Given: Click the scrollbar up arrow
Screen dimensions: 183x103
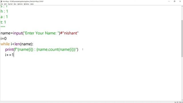Looking at the screenshot, I should (x=182, y=6).
